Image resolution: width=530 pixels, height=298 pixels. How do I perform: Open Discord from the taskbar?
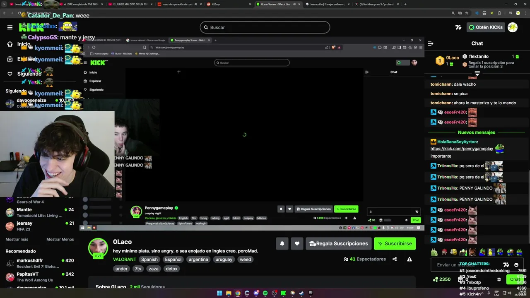tap(256, 293)
